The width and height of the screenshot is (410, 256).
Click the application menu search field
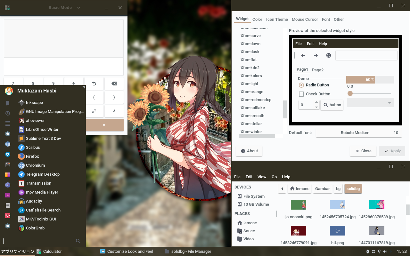(x=39, y=241)
